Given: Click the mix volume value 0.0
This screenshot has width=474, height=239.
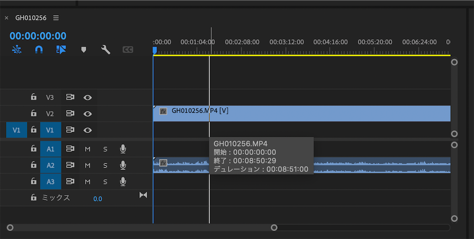Looking at the screenshot, I should (x=98, y=199).
